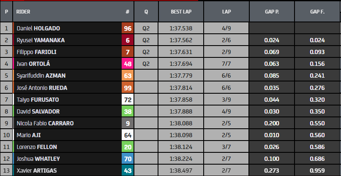Sort by the RIDER column header
Viewport: 341px width, 176px height.
pos(23,12)
